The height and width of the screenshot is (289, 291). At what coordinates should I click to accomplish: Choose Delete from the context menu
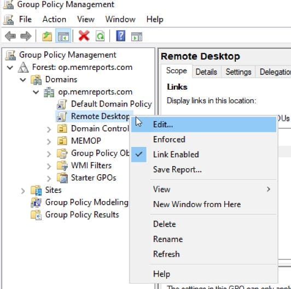203,224
